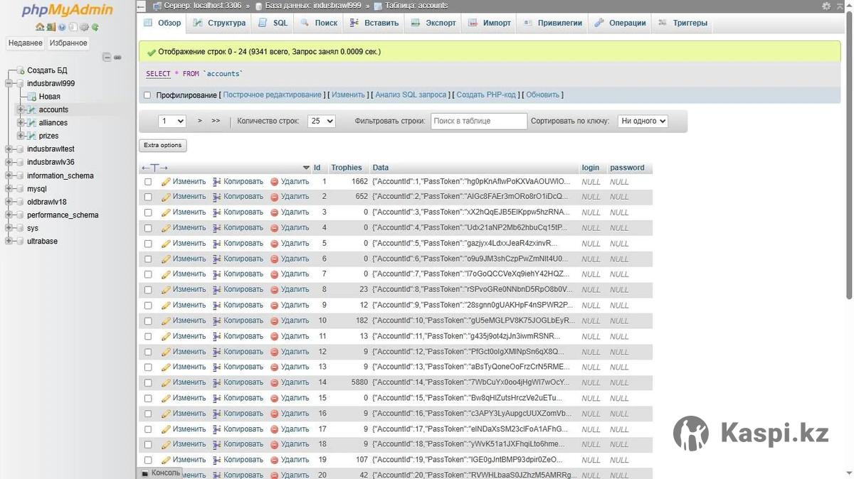854x479 pixels.
Task: Click the navigation reload icon in sidebar
Action: [95, 27]
